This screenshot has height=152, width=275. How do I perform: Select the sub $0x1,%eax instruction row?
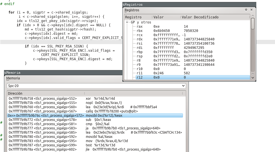tap(95, 120)
